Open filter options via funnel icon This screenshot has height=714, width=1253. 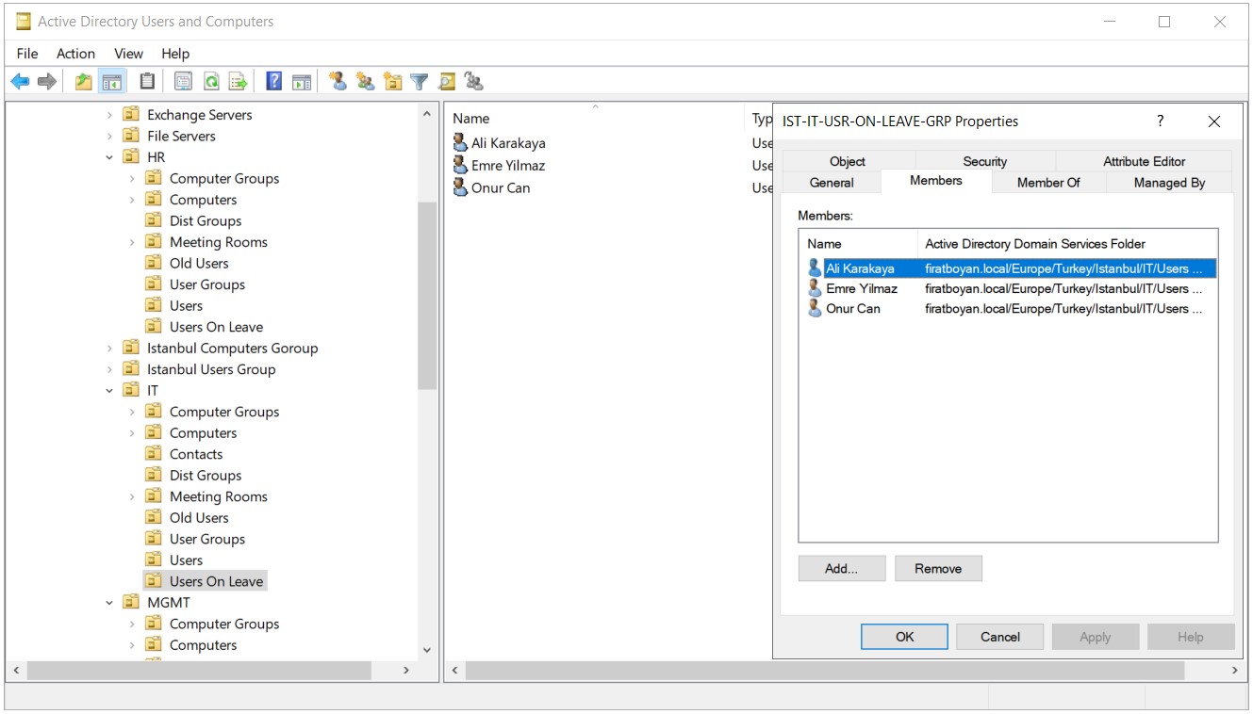[x=420, y=82]
